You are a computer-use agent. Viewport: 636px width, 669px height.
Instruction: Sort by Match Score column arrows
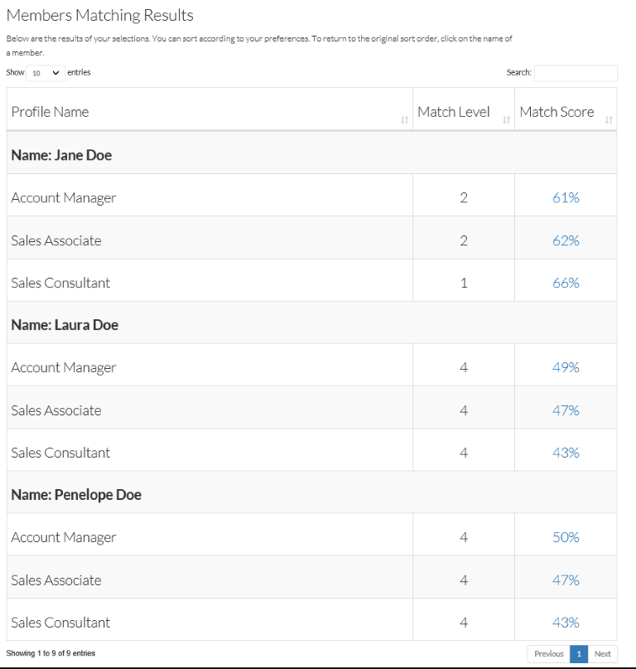(609, 120)
